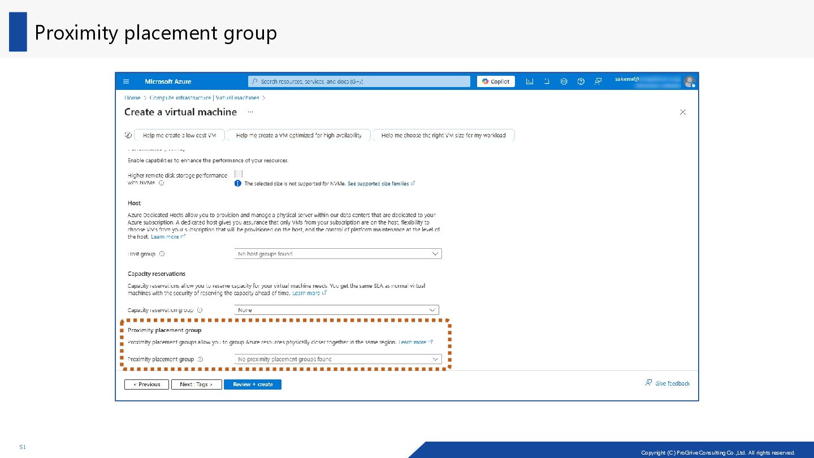Click the Give feedback person icon

point(648,383)
